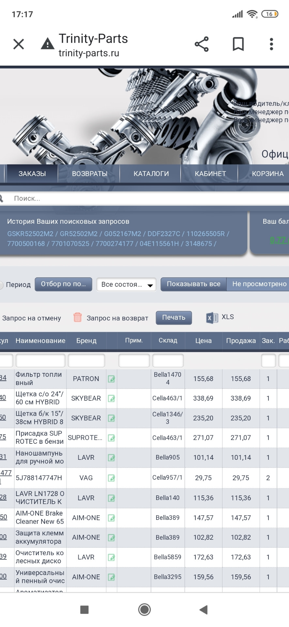
Task: Switch to the ВОЗВРАТЫ tab
Action: (90, 174)
